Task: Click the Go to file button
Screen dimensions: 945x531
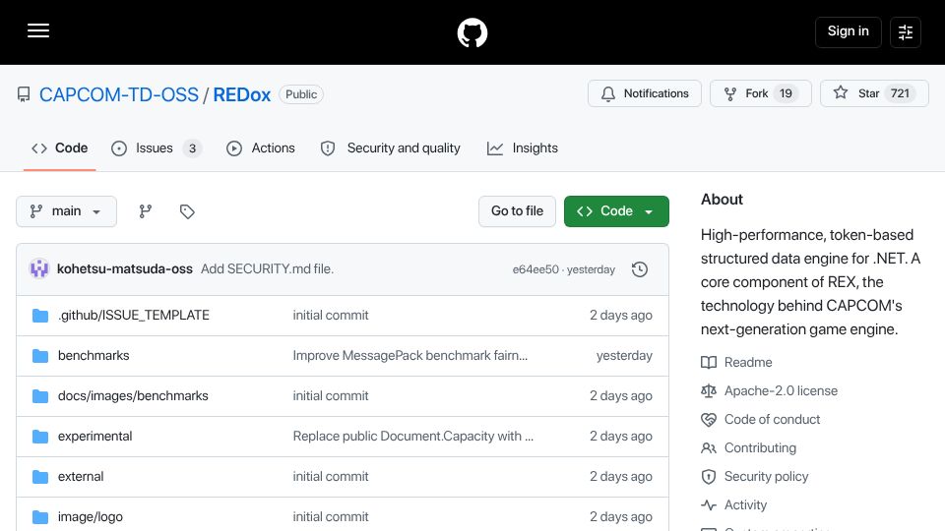Action: (517, 211)
